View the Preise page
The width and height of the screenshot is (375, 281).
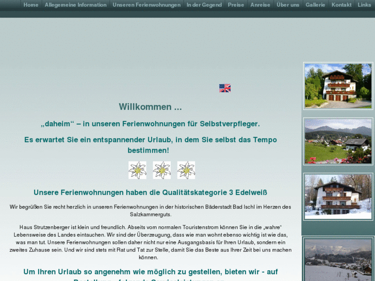coord(236,5)
